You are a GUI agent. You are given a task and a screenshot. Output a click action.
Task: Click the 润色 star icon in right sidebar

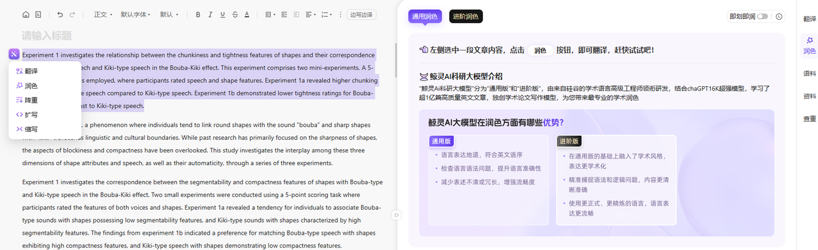pyautogui.click(x=810, y=40)
